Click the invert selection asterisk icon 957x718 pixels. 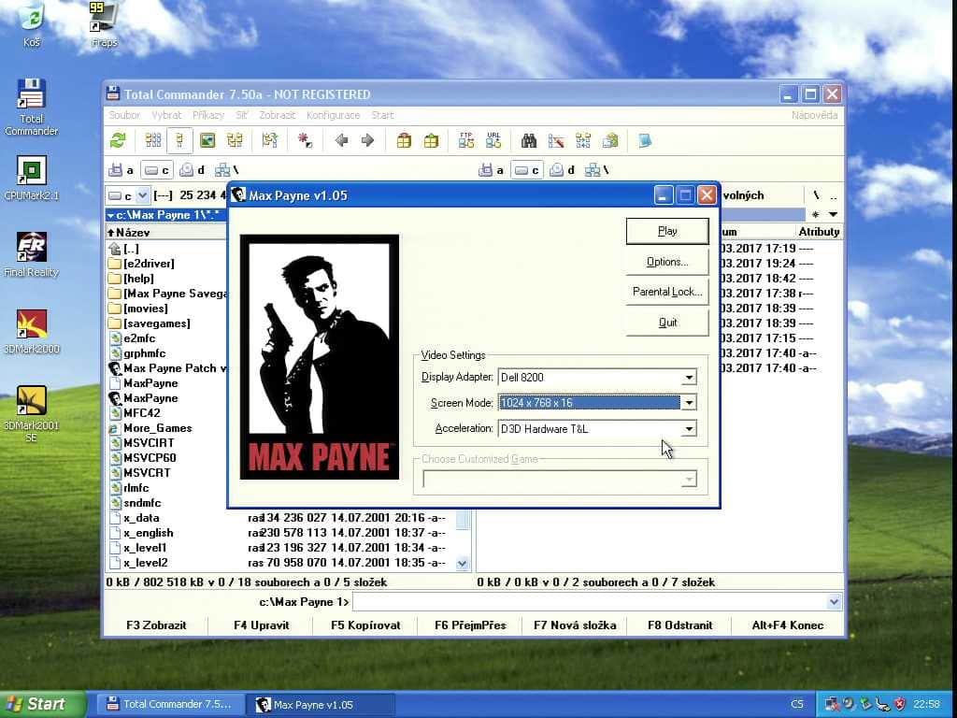(x=305, y=141)
